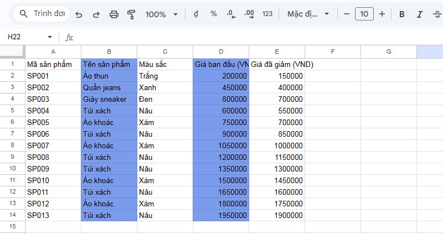Click the 'Giá đã giảm (VND)' header cell
The width and height of the screenshot is (443, 234).
(277, 64)
